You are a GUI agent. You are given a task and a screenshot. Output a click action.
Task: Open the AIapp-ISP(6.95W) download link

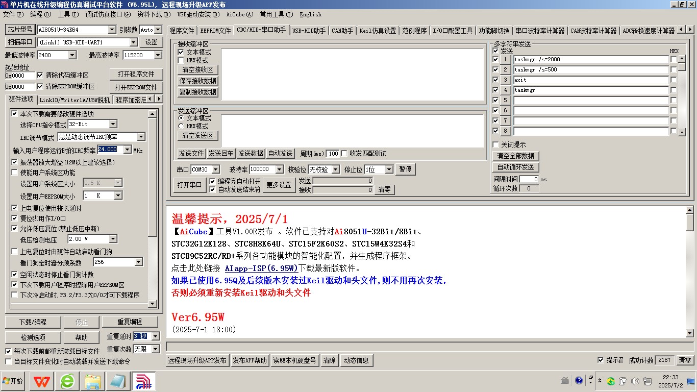(261, 268)
